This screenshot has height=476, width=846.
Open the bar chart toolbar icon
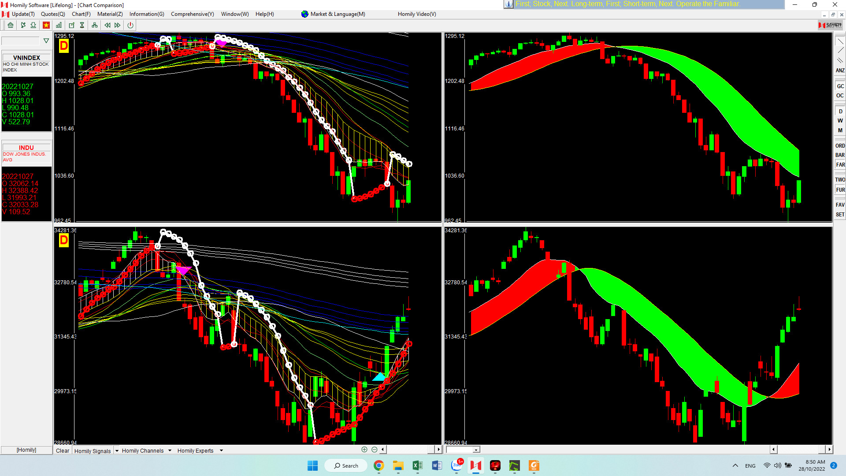pyautogui.click(x=59, y=25)
